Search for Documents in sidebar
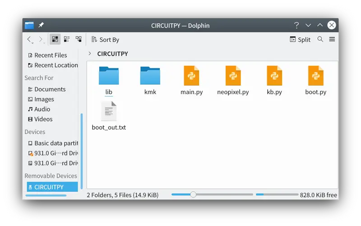This screenshot has height=226, width=361. (47, 89)
